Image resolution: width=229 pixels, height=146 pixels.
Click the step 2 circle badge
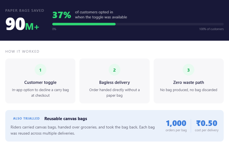click(115, 70)
